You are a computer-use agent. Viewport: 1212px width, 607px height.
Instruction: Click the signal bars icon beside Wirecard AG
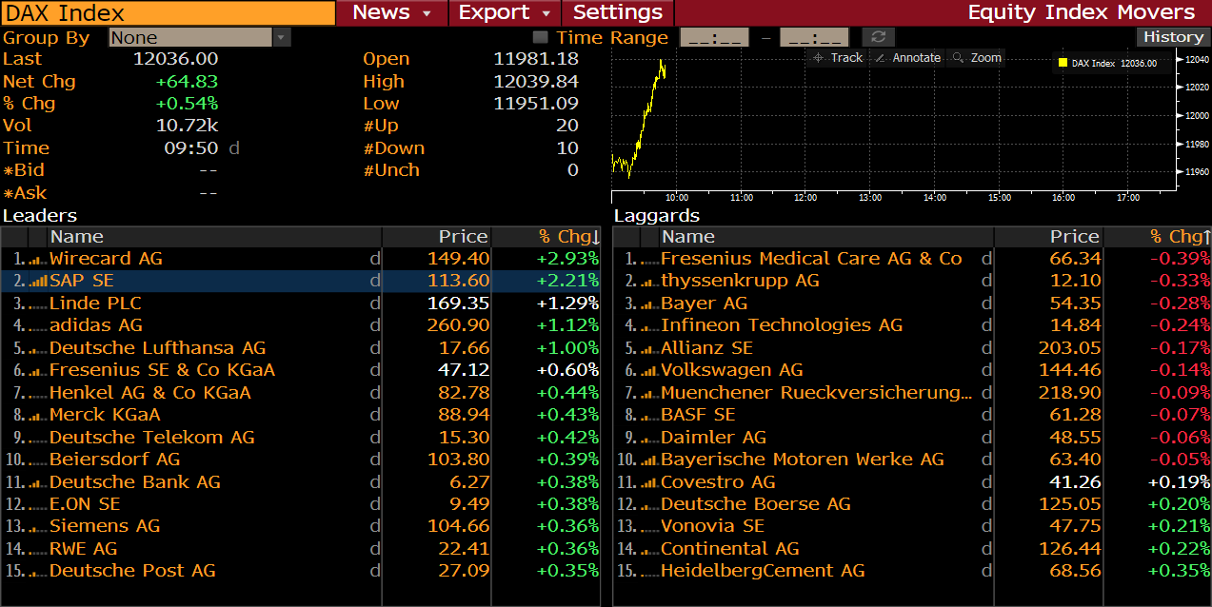(x=38, y=259)
